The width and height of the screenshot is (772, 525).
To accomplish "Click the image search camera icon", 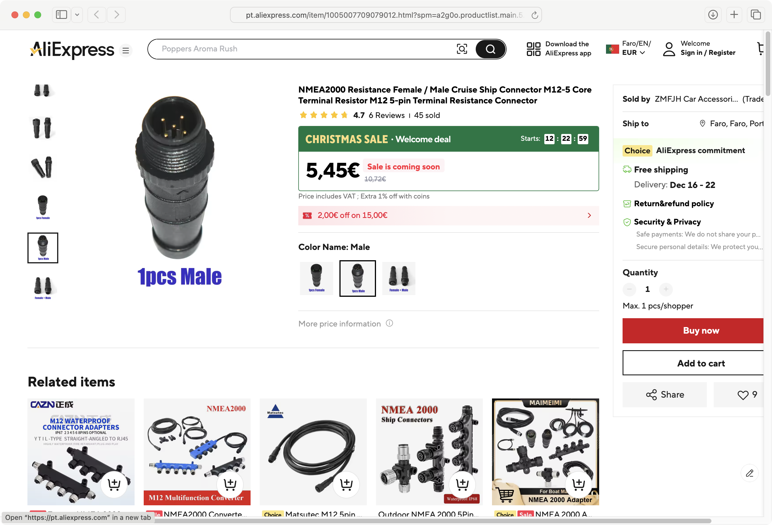I will pyautogui.click(x=462, y=49).
